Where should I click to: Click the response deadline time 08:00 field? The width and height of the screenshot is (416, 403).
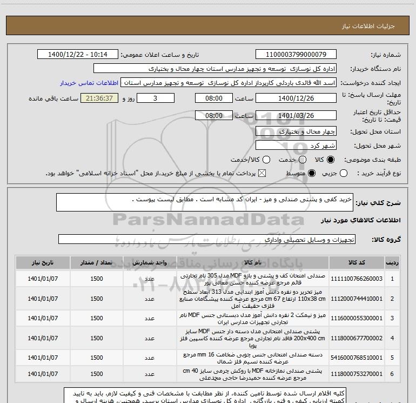pyautogui.click(x=214, y=98)
